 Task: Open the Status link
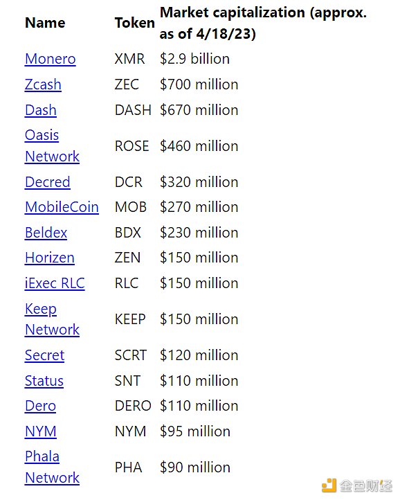[44, 381]
